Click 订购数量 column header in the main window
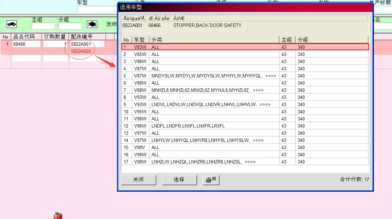This screenshot has height=219, width=392. click(55, 37)
